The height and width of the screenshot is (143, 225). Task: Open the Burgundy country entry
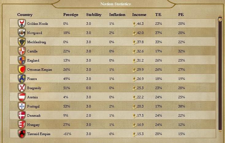[33, 88]
